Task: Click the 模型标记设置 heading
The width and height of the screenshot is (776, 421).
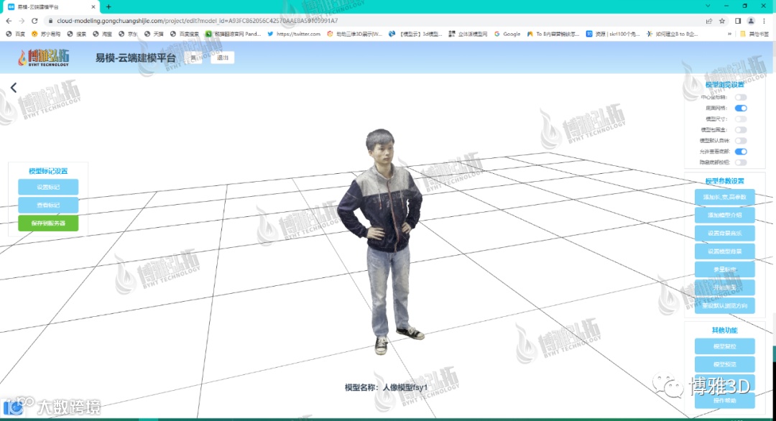Action: pos(48,171)
